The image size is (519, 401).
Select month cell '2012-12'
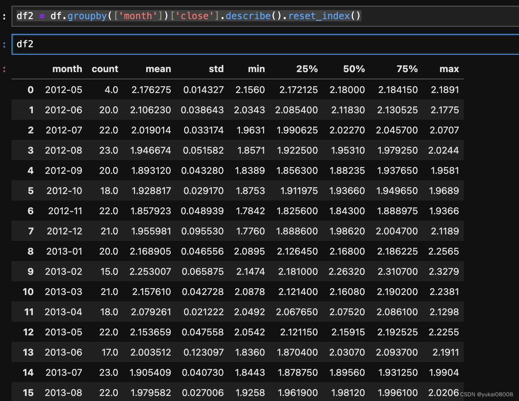coord(65,231)
